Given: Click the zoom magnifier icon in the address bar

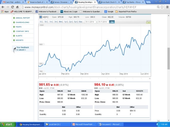Looking at the screenshot, I should (158, 7).
